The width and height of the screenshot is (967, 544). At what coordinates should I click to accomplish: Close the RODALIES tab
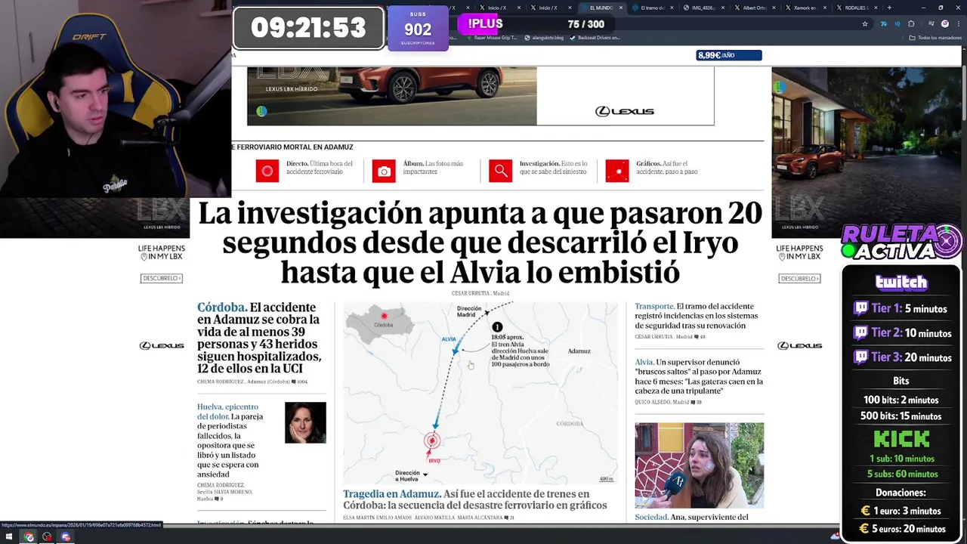pos(876,8)
